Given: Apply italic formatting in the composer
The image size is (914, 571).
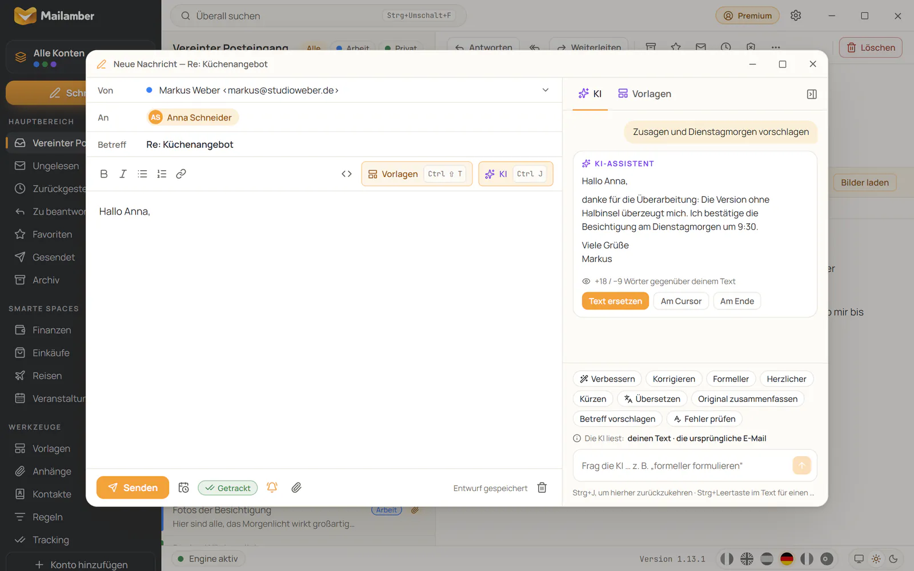Looking at the screenshot, I should 123,174.
